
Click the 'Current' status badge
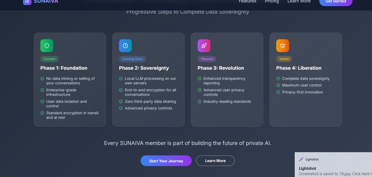49,59
